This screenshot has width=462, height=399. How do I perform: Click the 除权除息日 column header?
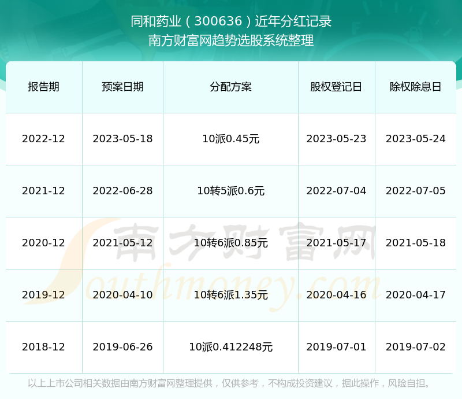point(415,87)
